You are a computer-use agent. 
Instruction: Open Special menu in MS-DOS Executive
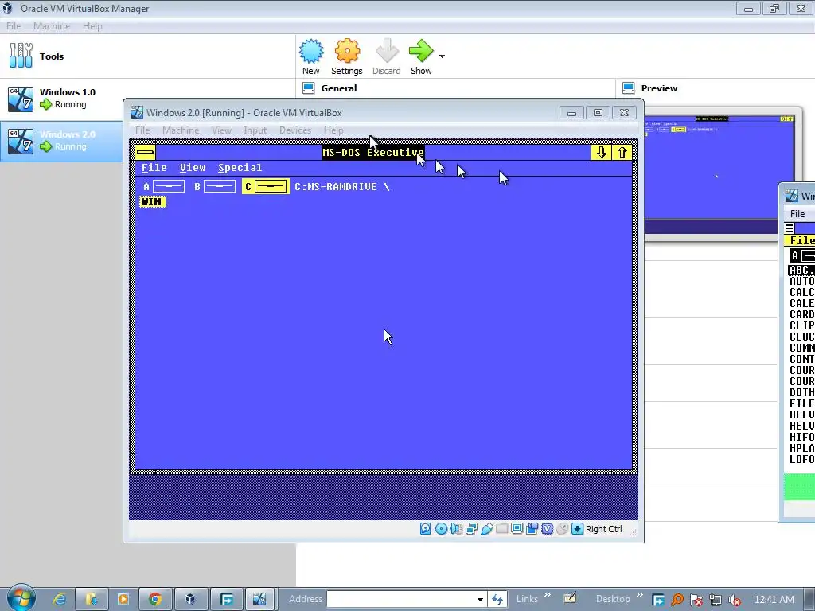pyautogui.click(x=240, y=168)
